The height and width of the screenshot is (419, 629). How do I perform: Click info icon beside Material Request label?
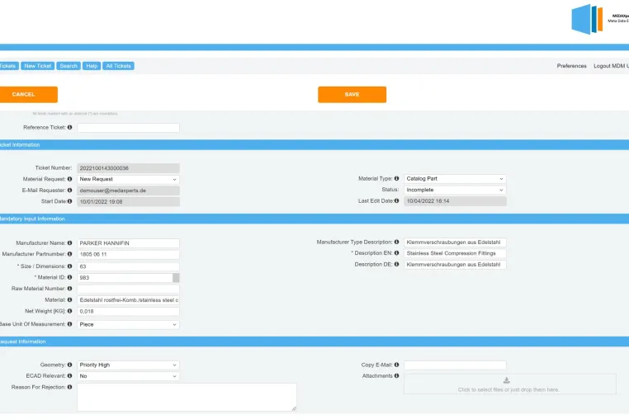(70, 179)
